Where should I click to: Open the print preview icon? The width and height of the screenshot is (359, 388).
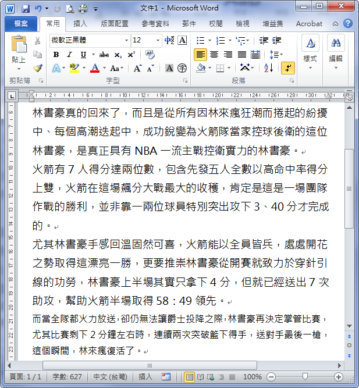click(x=70, y=9)
